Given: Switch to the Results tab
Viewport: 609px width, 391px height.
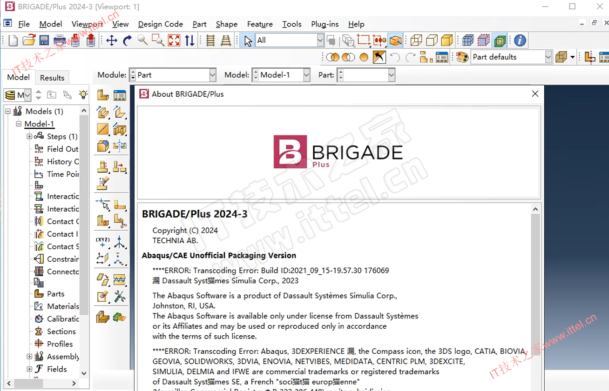Looking at the screenshot, I should coord(52,78).
